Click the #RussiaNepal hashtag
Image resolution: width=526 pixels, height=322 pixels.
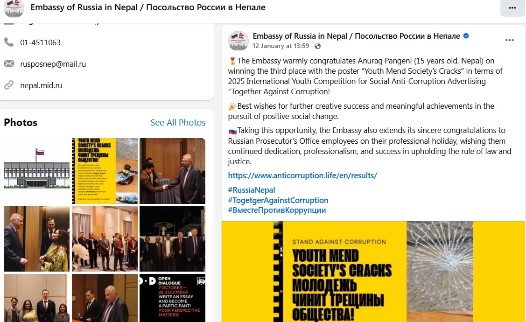click(251, 190)
